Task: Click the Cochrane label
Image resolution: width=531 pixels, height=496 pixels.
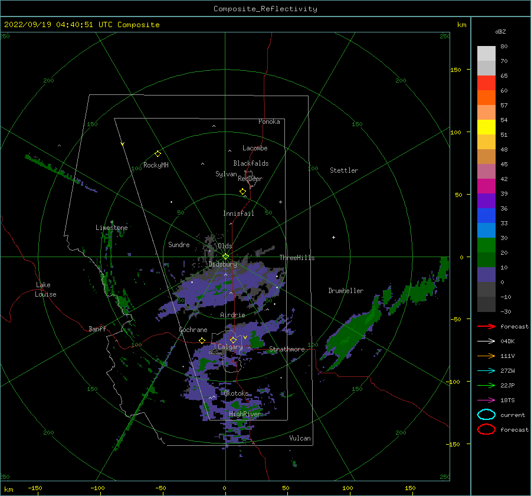Action: [x=193, y=330]
